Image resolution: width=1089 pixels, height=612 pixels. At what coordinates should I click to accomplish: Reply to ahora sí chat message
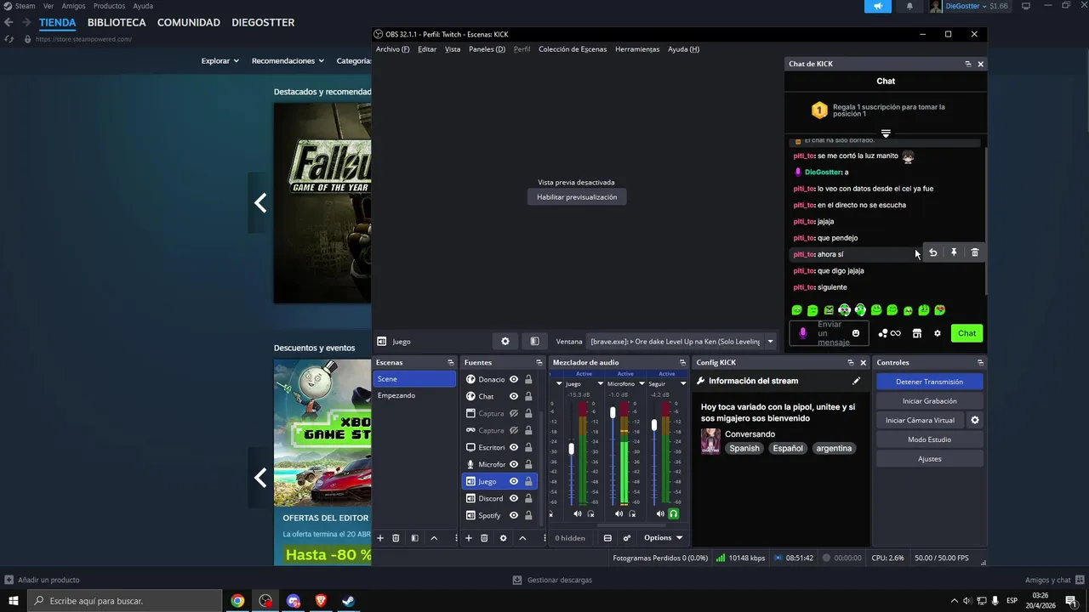933,252
